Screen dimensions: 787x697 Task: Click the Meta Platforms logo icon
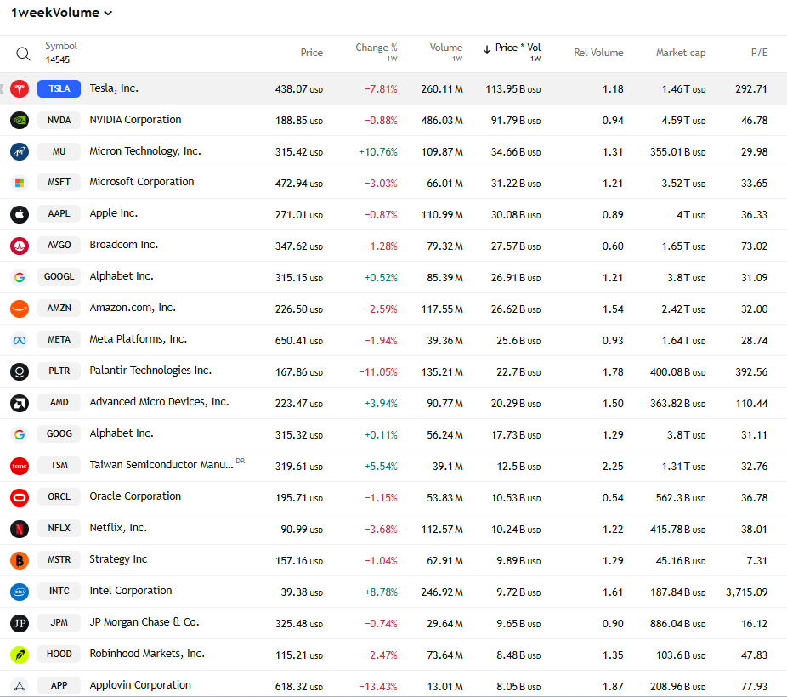(20, 340)
